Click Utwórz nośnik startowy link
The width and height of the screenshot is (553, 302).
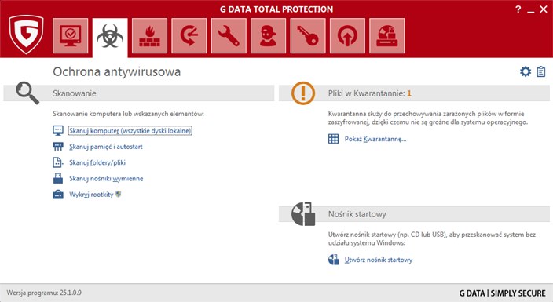379,260
